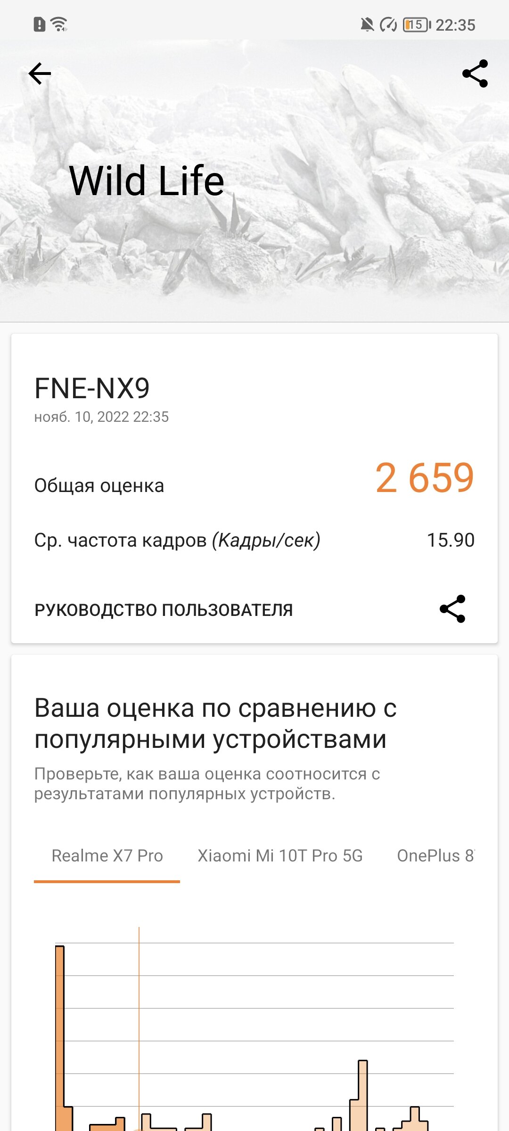Switch to Xiaomi Mi 10T Pro 5G tab
Screen dimensions: 509x1131
click(x=280, y=855)
